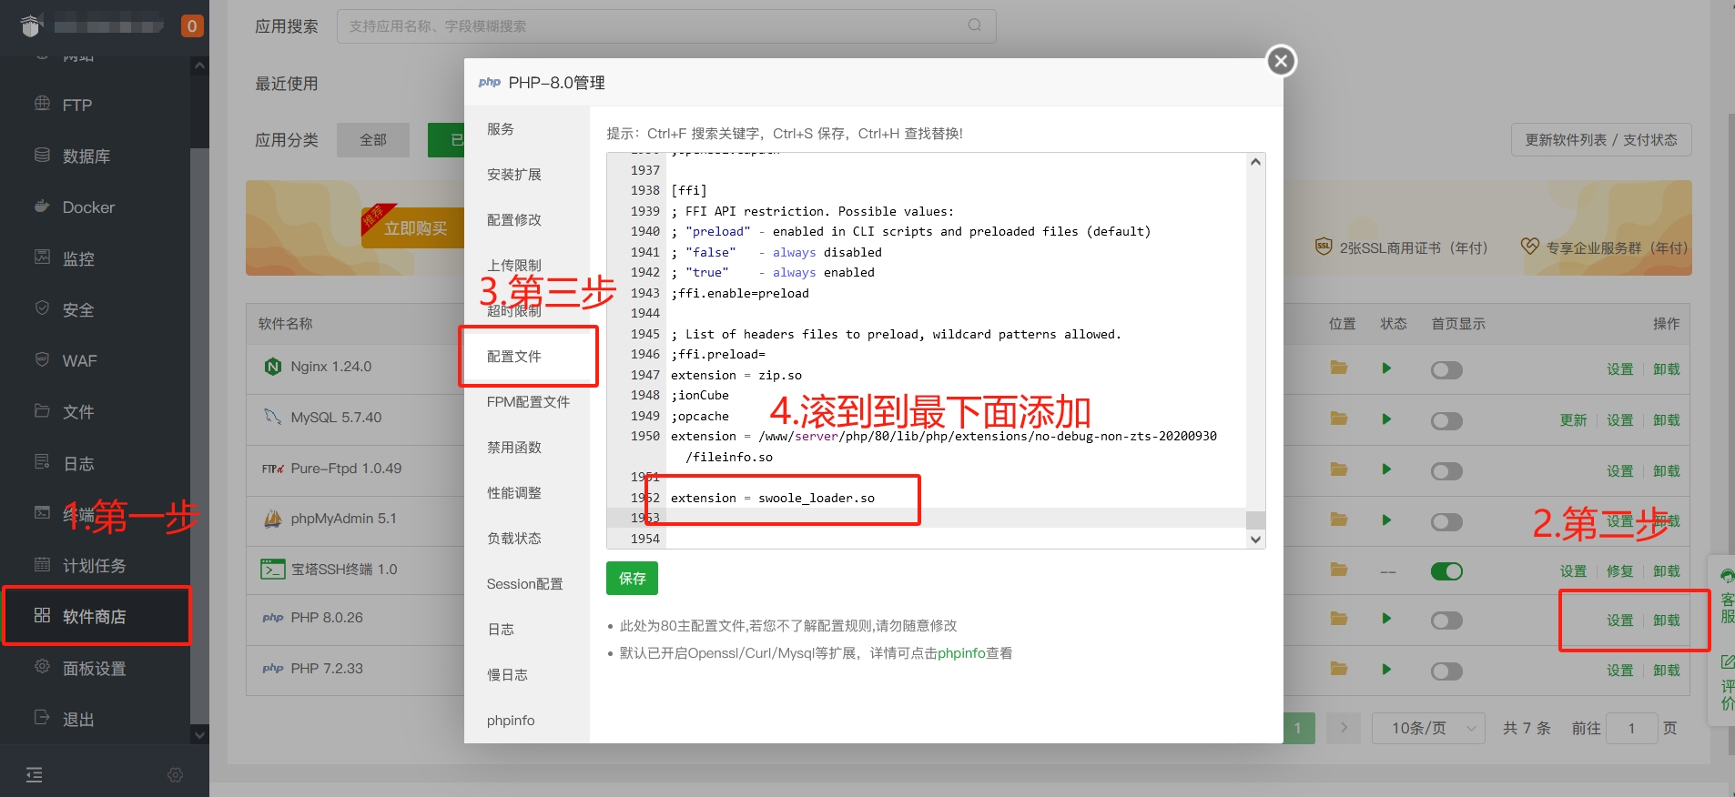Screen dimensions: 1735x797
Task: Open the Nginx 1.24.0 folder icon
Action: coord(1338,368)
